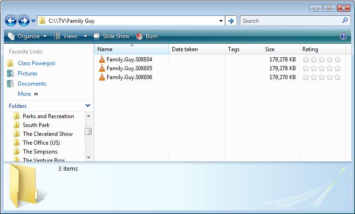Open the Organize menu
The width and height of the screenshot is (355, 214).
click(x=27, y=36)
